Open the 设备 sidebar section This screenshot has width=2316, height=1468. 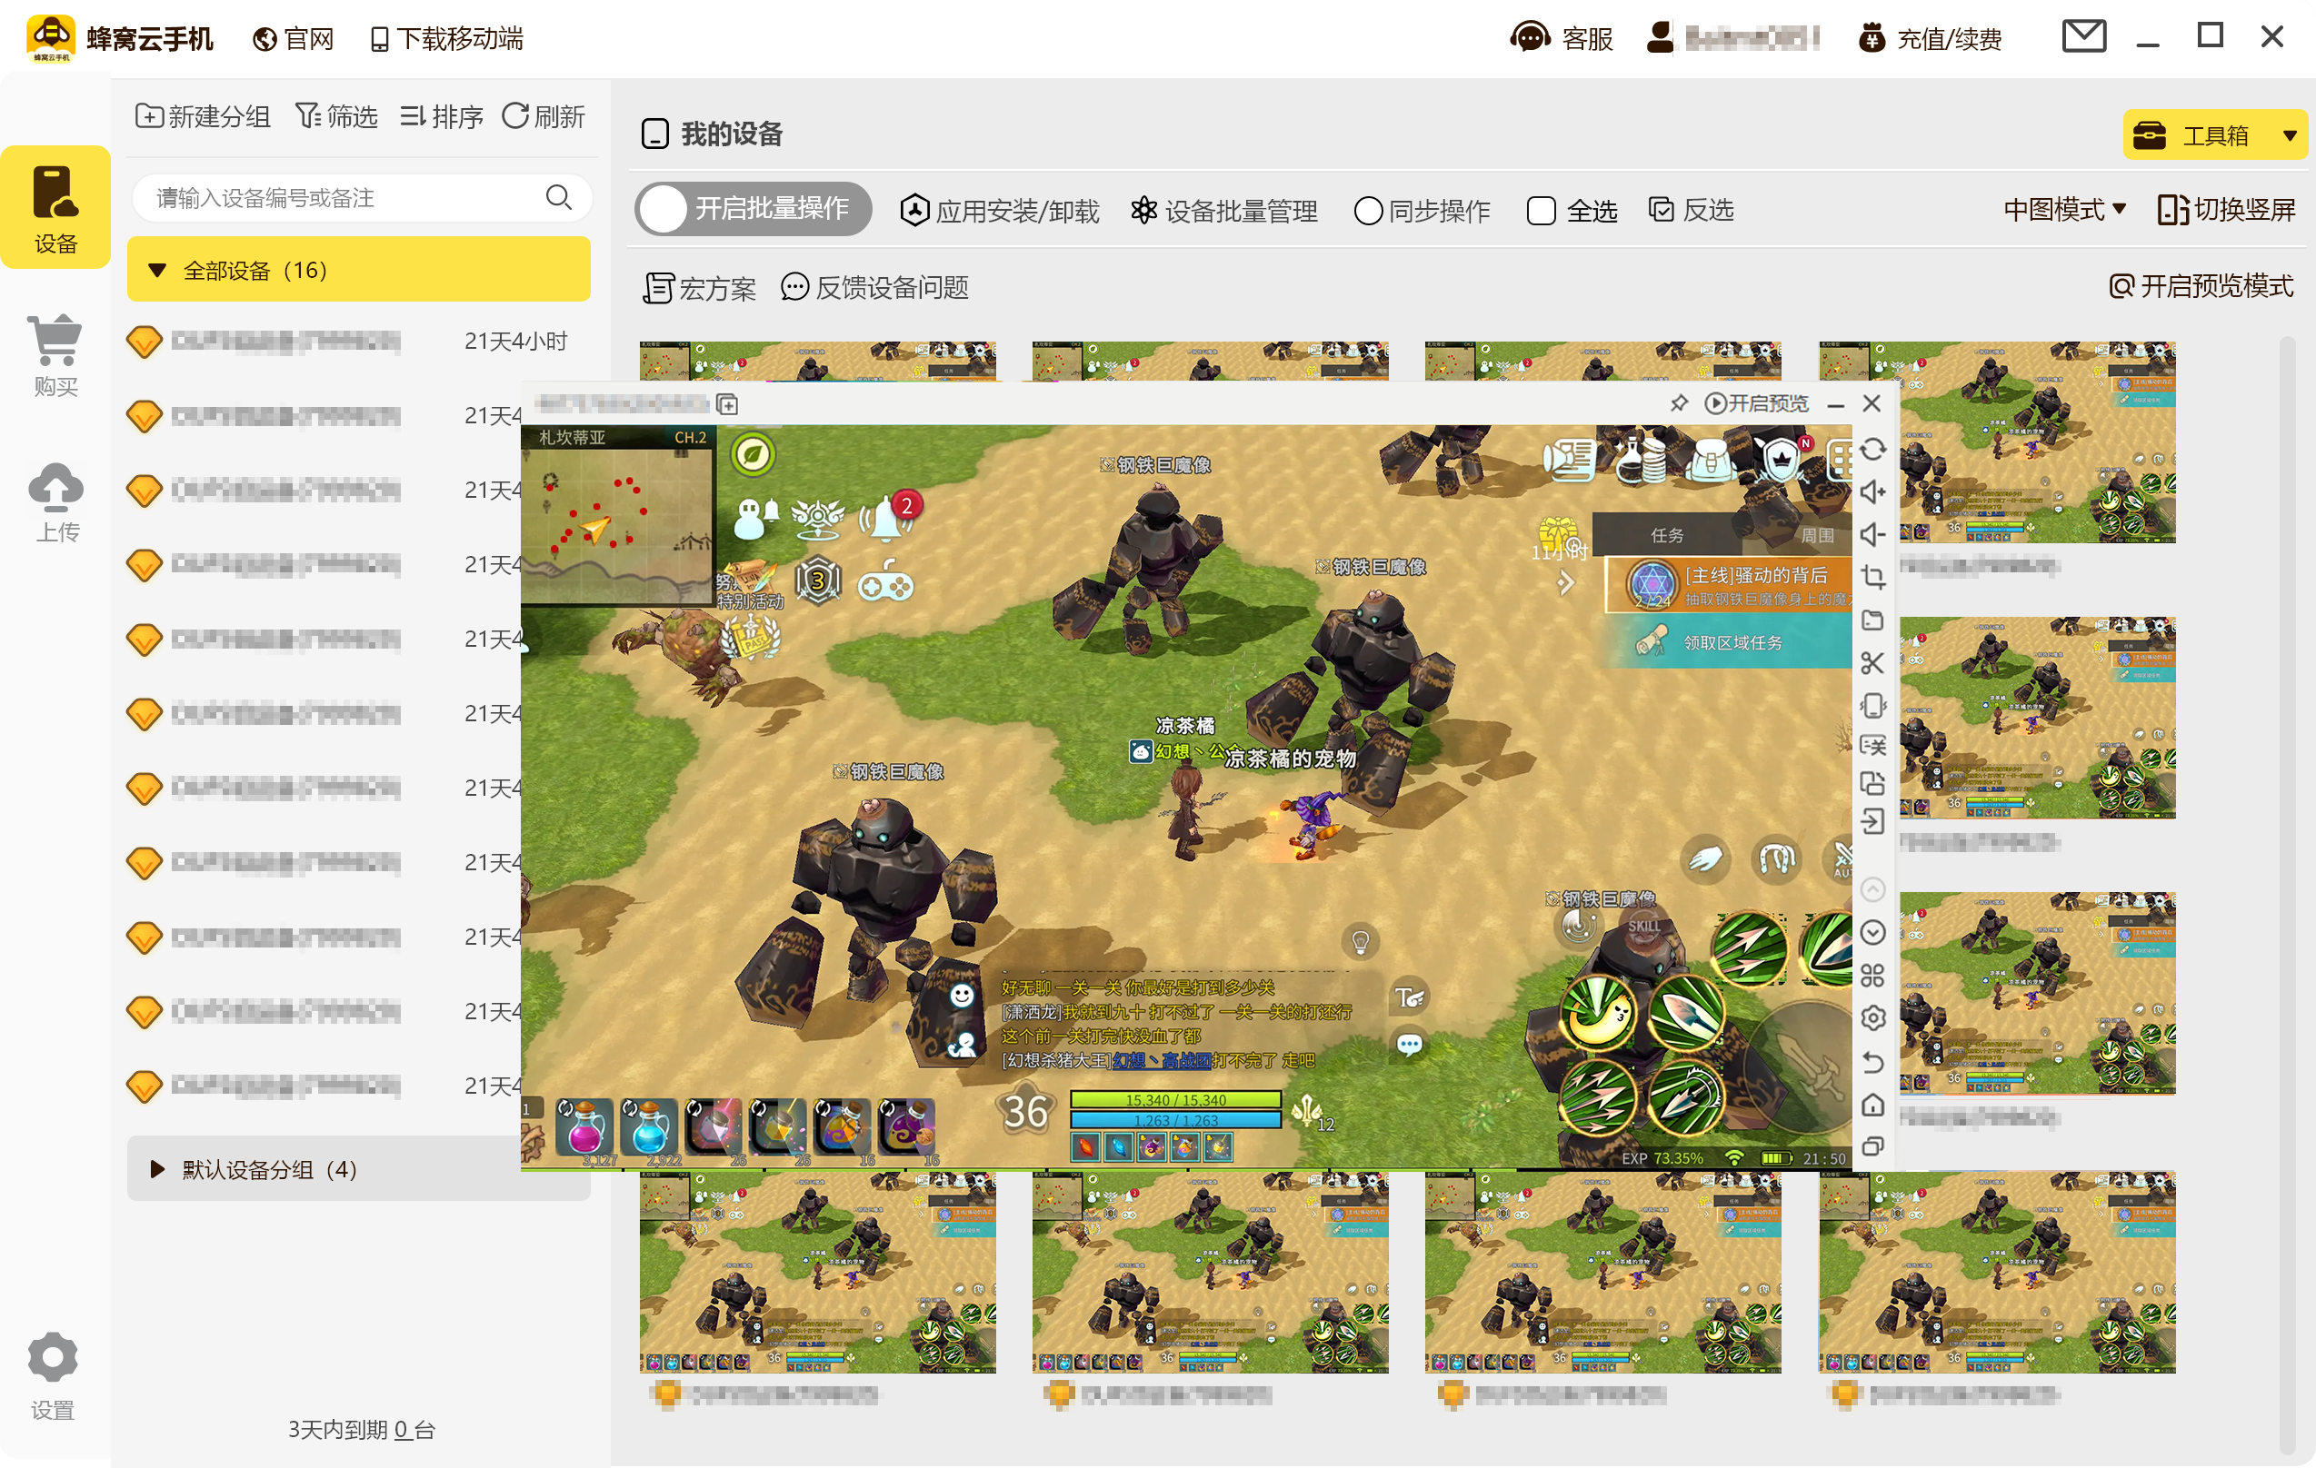tap(55, 208)
